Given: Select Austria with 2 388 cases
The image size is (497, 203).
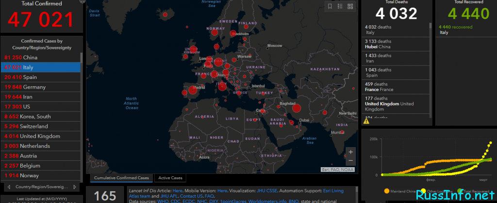Looking at the screenshot, I should 41,156.
